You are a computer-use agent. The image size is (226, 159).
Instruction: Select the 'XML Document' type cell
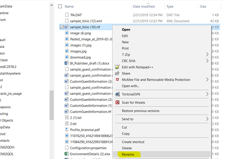coord(178,21)
